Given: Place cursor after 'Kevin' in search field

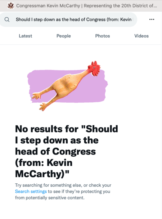Looking at the screenshot, I should tap(132, 19).
